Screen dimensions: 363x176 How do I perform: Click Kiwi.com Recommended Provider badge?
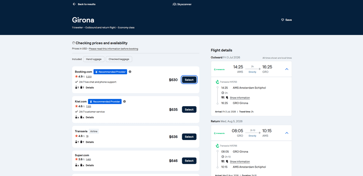click(105, 101)
